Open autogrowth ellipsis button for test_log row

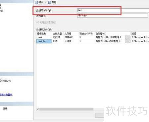tap(128, 41)
